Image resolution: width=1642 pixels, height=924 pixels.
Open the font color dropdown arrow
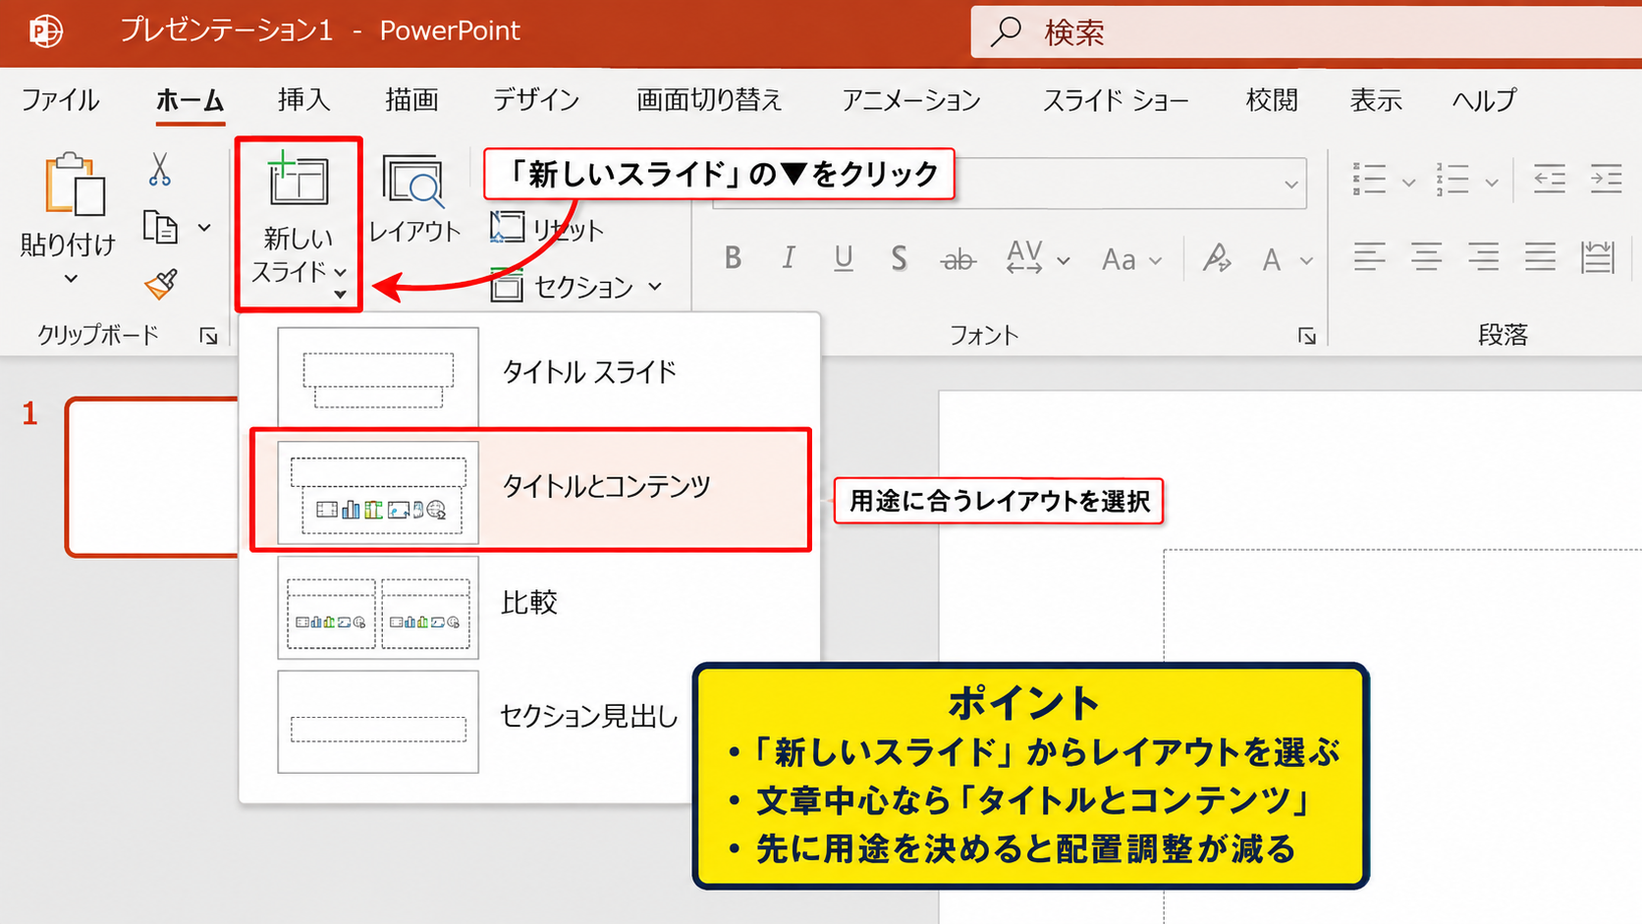(x=1306, y=260)
